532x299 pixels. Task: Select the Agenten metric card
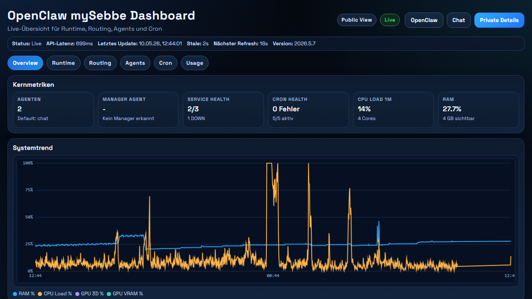[x=53, y=110]
